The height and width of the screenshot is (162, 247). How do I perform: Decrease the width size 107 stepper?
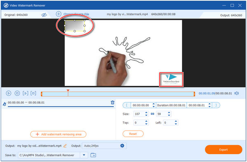pyautogui.click(x=146, y=115)
